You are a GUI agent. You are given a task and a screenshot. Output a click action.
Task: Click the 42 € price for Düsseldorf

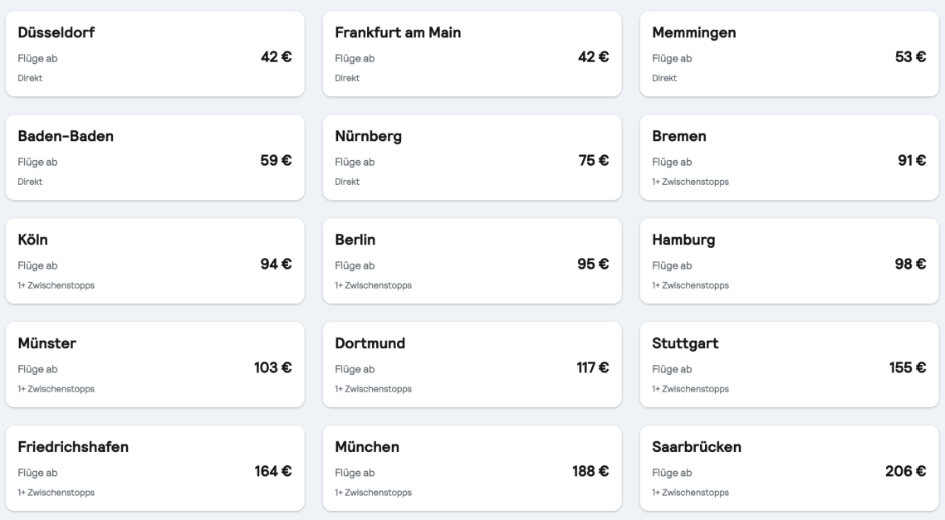276,57
